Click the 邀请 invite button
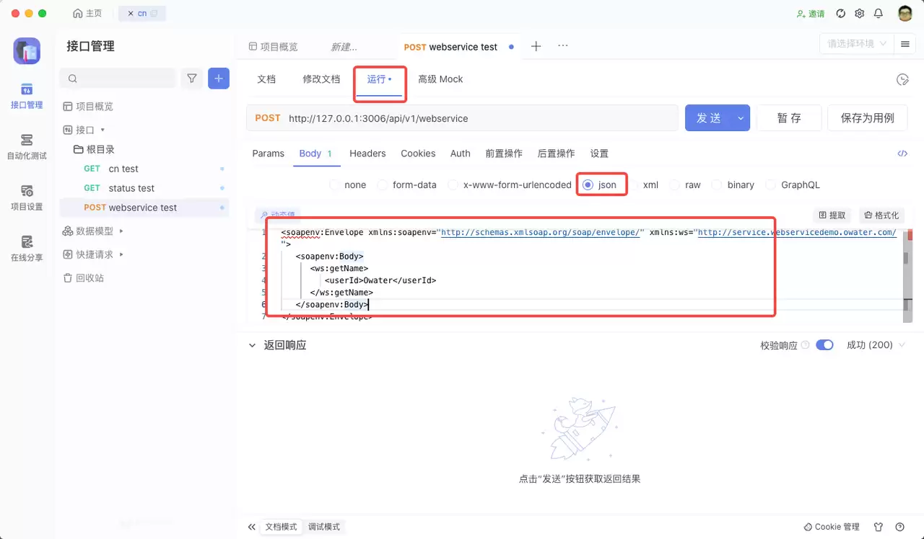The width and height of the screenshot is (924, 539). 810,14
